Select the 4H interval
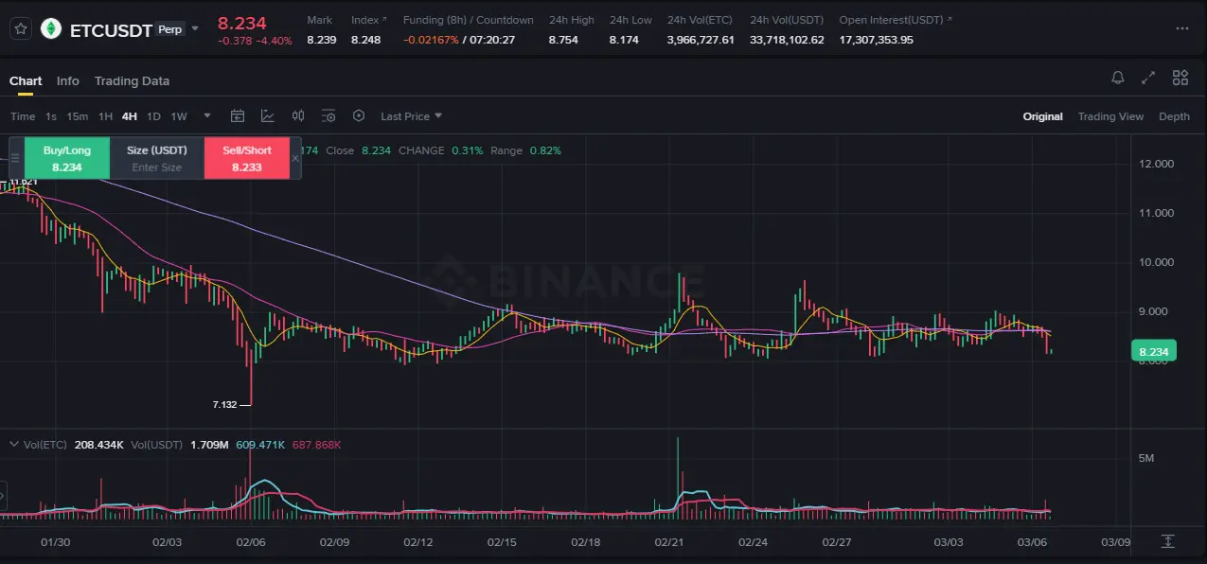Image resolution: width=1207 pixels, height=564 pixels. click(130, 116)
